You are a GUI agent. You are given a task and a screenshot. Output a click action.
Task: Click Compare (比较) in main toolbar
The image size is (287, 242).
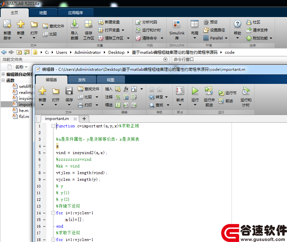tap(50, 34)
